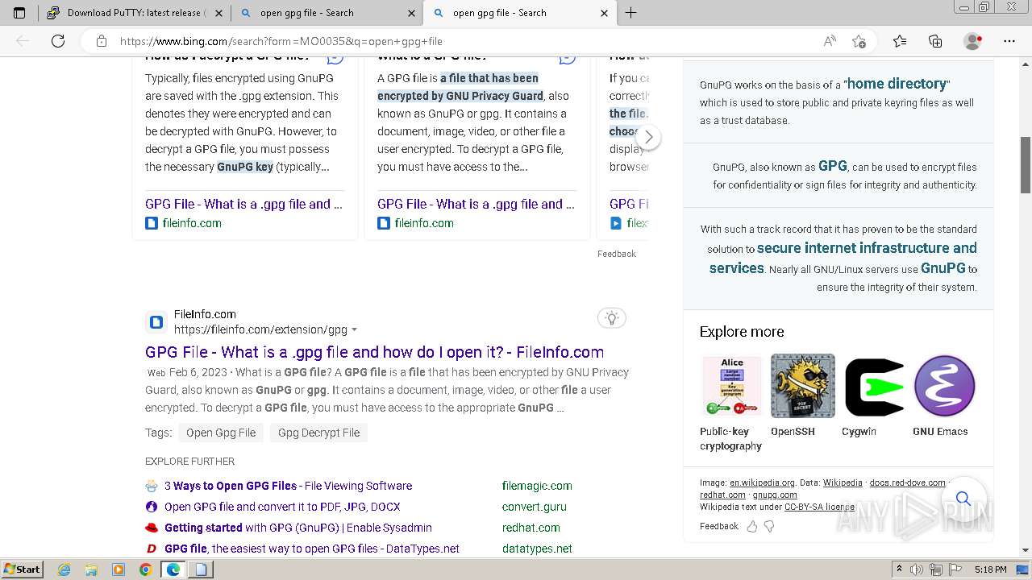The width and height of the screenshot is (1032, 580).
Task: Open the GNU Emacs thumbnail
Action: [944, 386]
